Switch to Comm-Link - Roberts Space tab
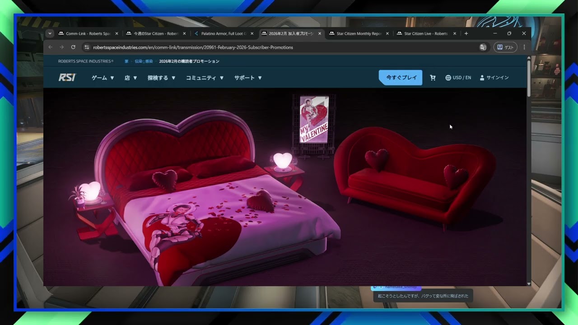The width and height of the screenshot is (578, 325). click(88, 33)
